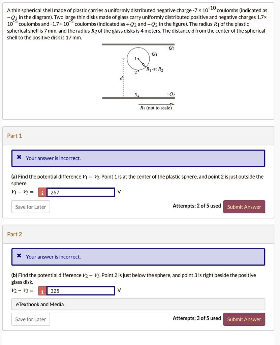Click the info icon beside the 325 answer
The height and width of the screenshot is (345, 280).
tap(42, 291)
